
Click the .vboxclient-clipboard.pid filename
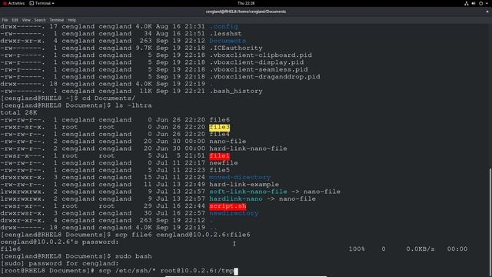coord(261,55)
